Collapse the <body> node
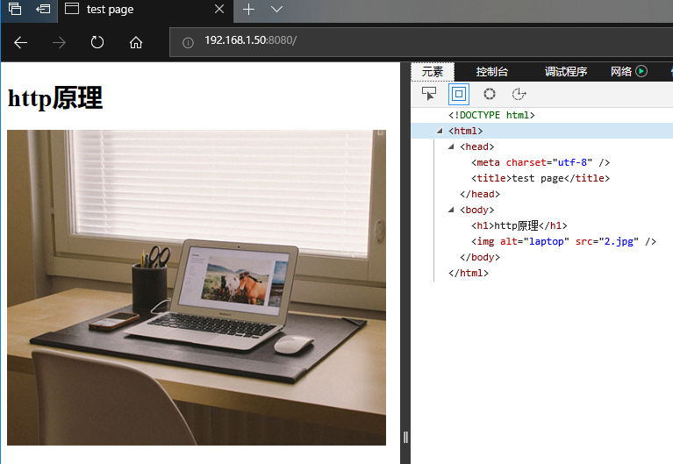This screenshot has width=673, height=464. click(x=451, y=210)
